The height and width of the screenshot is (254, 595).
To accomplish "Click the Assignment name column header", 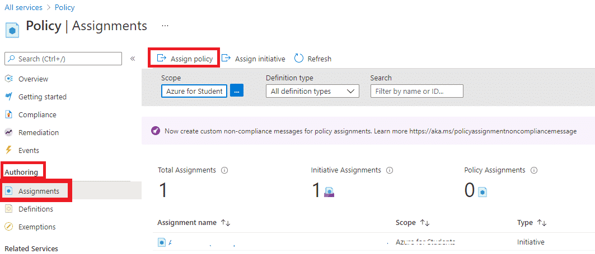I will pyautogui.click(x=187, y=223).
